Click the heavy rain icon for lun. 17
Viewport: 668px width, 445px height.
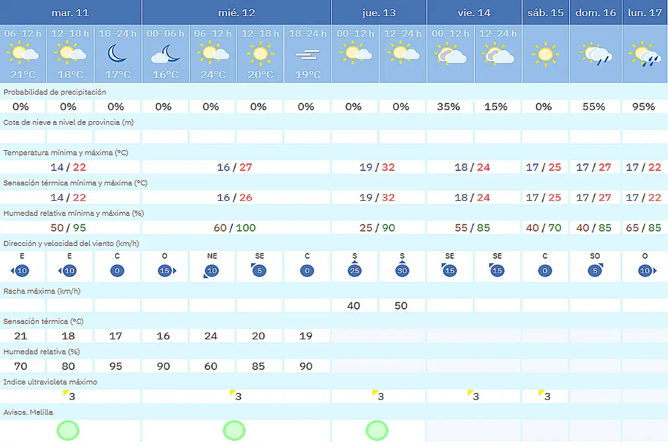[x=644, y=54]
